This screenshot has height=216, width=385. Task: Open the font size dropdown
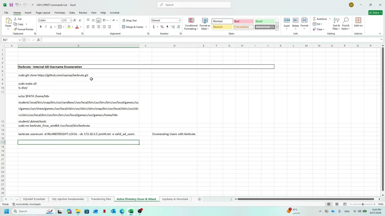[71, 20]
